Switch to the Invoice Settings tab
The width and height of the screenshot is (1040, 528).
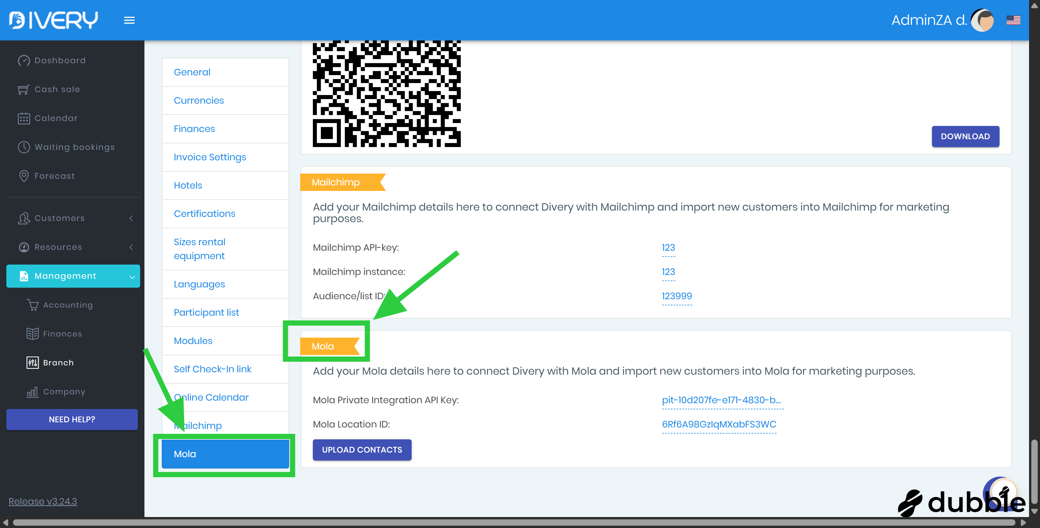coord(209,157)
